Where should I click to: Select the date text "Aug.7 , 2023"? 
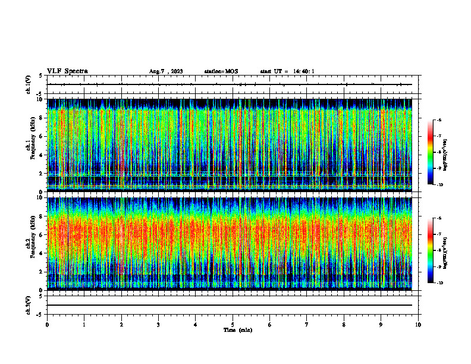click(166, 71)
